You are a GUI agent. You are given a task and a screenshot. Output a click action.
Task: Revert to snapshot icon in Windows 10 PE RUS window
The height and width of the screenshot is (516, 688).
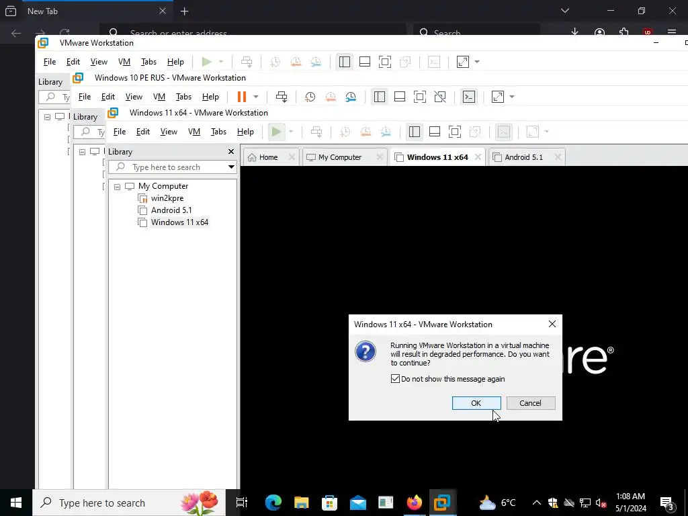click(x=331, y=97)
